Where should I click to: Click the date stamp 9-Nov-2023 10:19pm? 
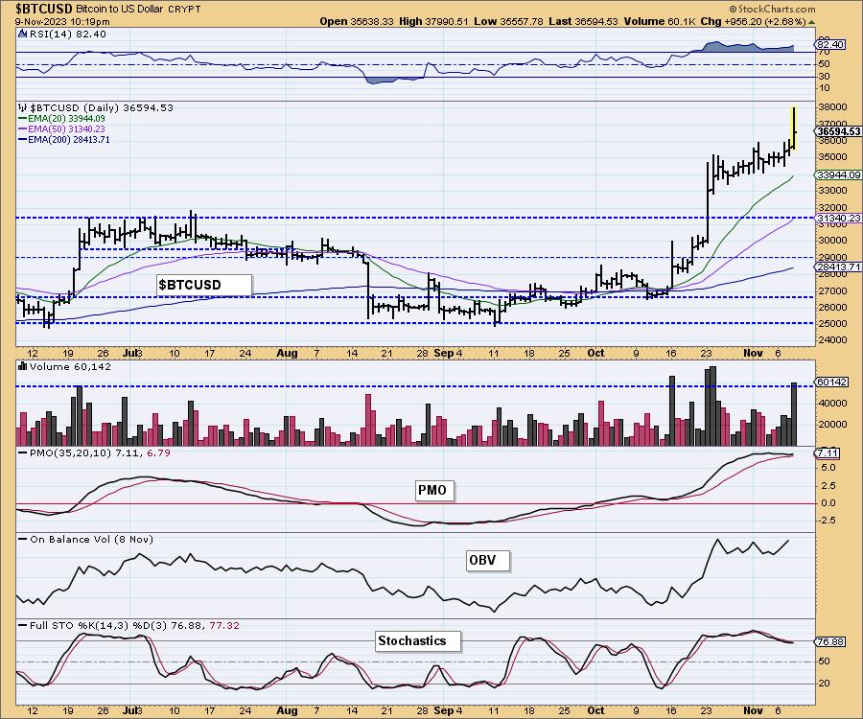point(62,21)
